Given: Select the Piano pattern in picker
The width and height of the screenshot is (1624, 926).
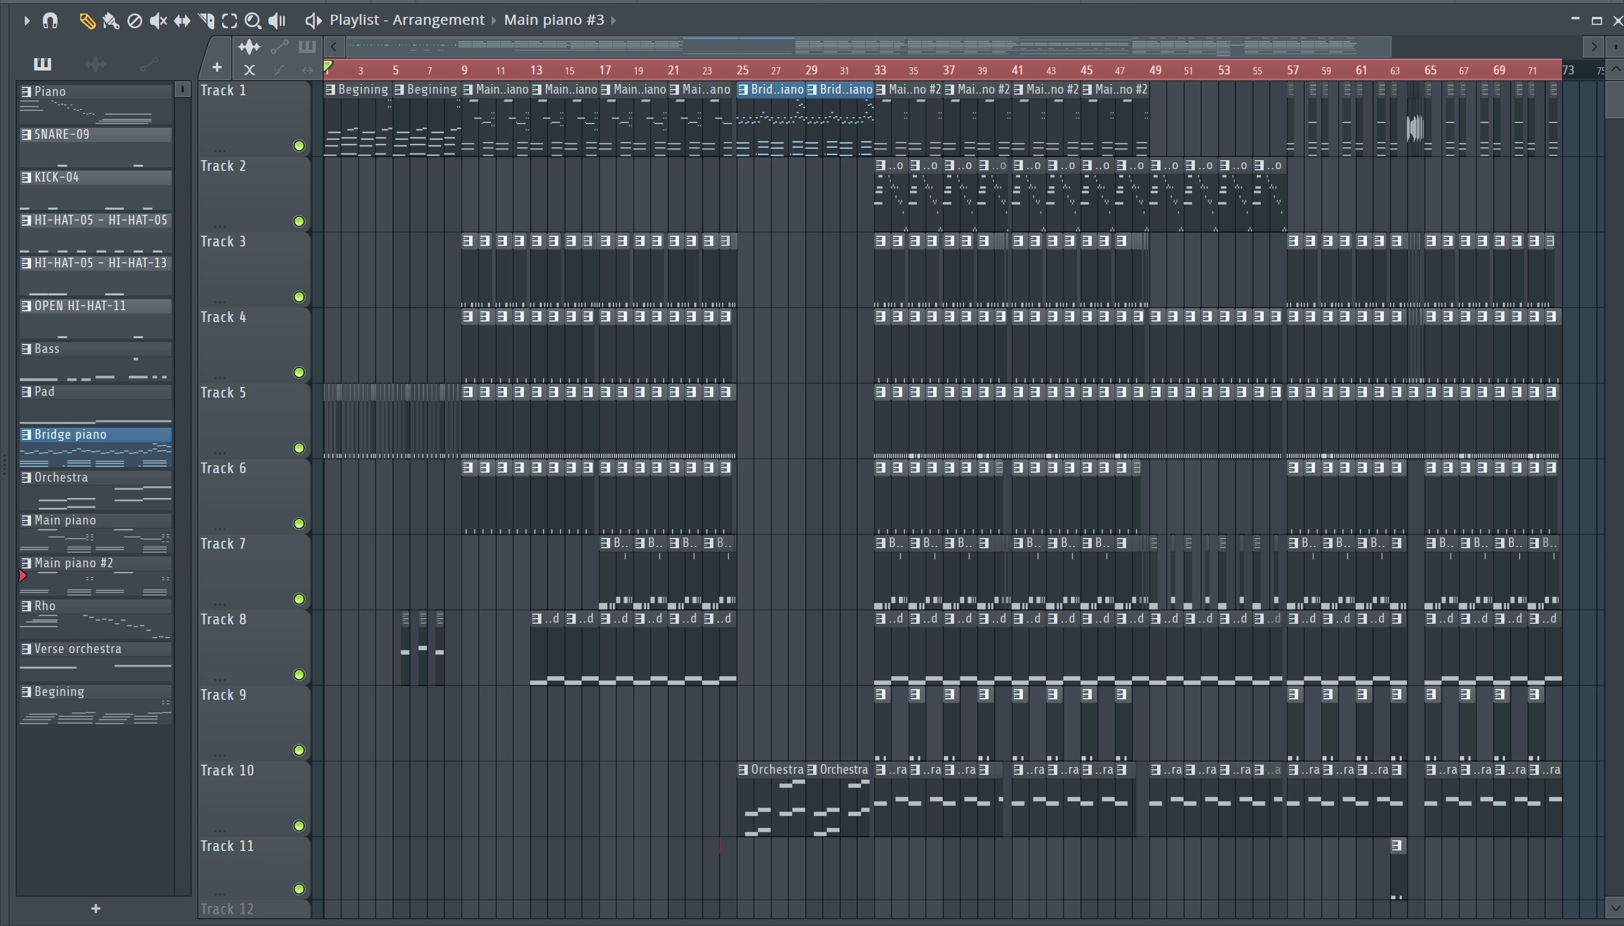Looking at the screenshot, I should click(95, 104).
